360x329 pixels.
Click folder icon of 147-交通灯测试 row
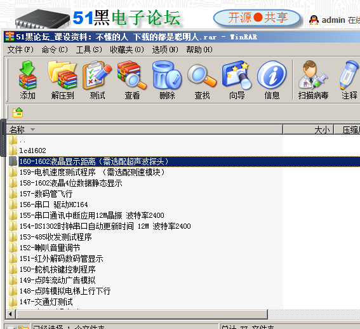[x=13, y=302]
